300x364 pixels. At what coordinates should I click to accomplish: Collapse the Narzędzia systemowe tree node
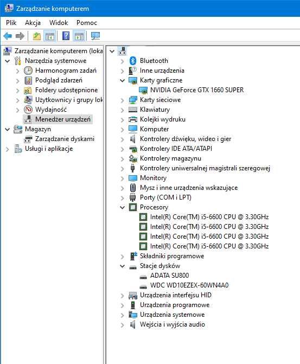tap(8, 61)
